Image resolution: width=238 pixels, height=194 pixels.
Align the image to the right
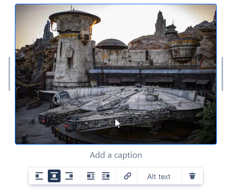click(x=69, y=176)
